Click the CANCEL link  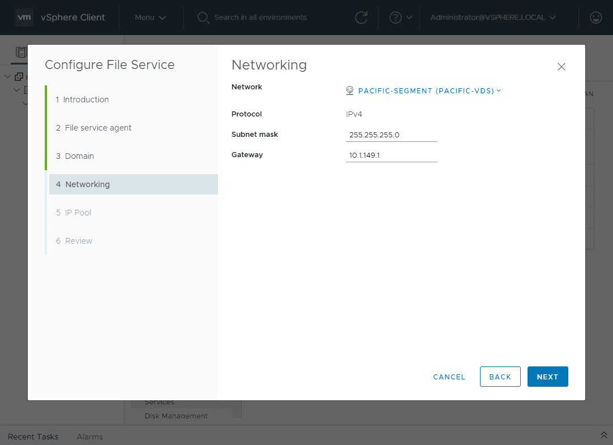coord(449,377)
